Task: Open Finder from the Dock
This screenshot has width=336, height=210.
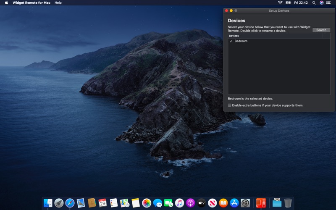Action: pos(48,203)
